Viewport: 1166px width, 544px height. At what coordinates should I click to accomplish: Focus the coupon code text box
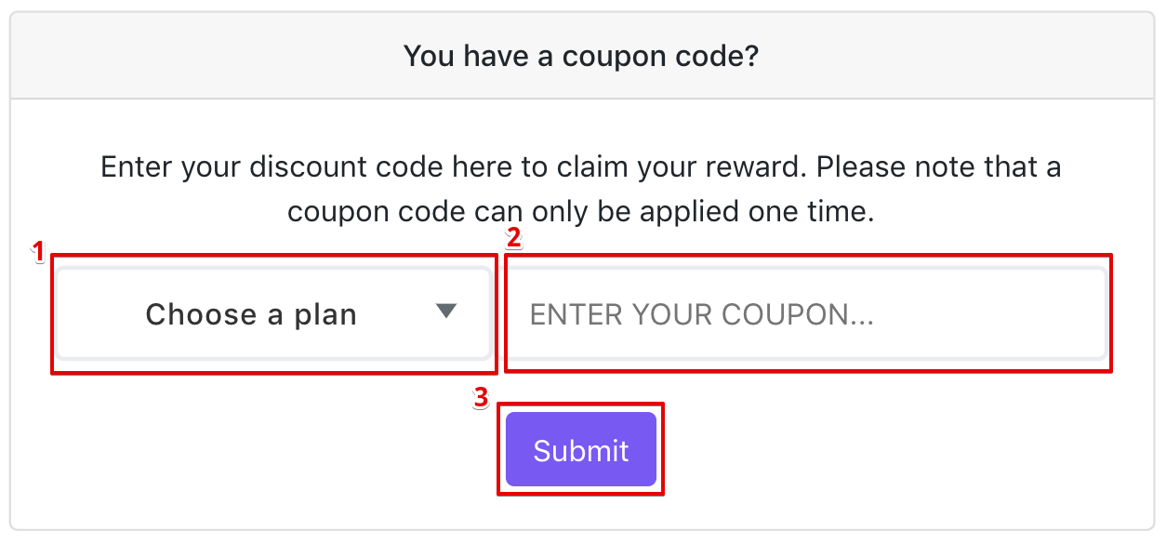tap(805, 314)
